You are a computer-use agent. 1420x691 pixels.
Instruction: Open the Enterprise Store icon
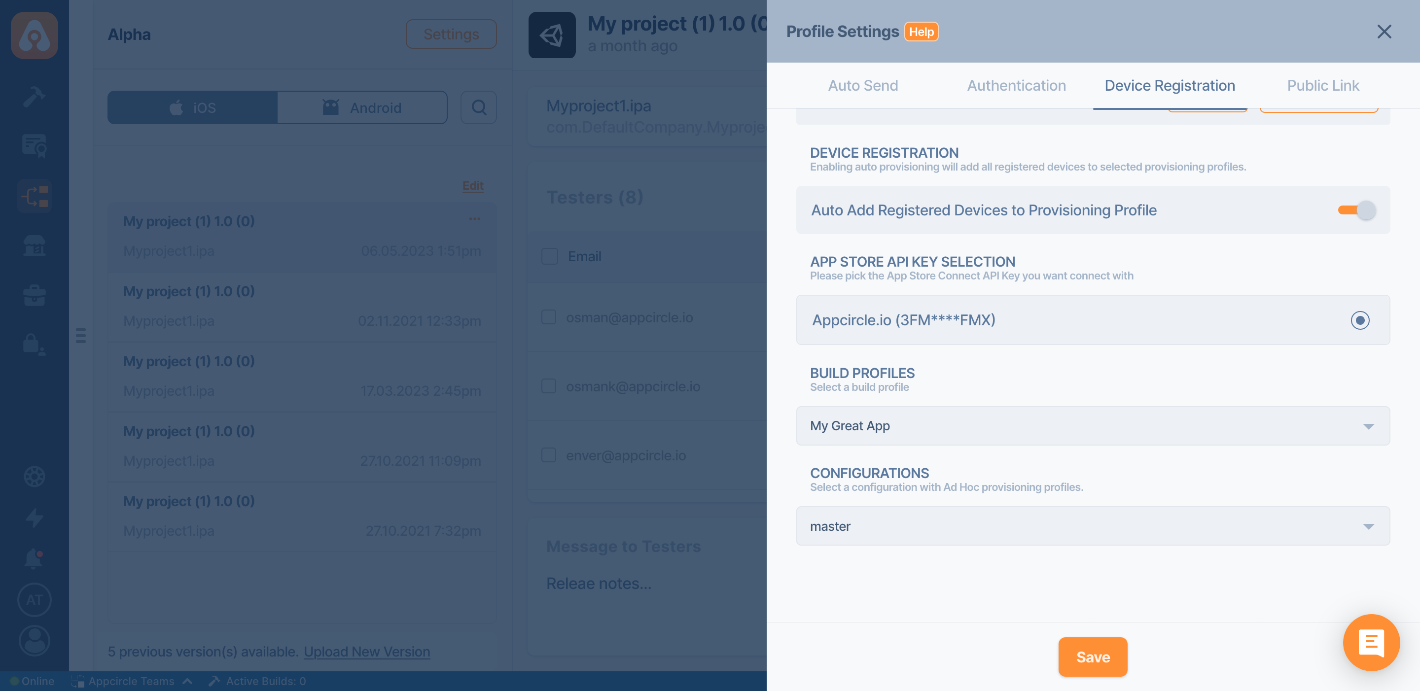click(34, 246)
